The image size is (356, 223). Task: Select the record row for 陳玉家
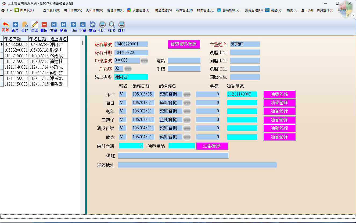32,78
